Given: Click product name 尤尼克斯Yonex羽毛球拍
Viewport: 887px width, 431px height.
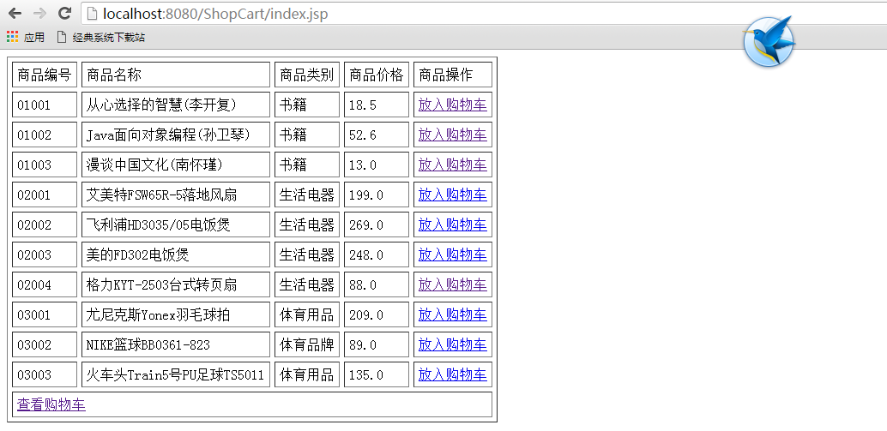Looking at the screenshot, I should pos(158,314).
